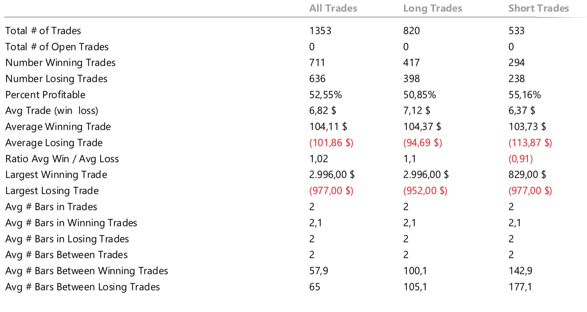Screen dimensions: 587x312
Task: Click Number Winning Trades value 711
Action: (x=317, y=63)
